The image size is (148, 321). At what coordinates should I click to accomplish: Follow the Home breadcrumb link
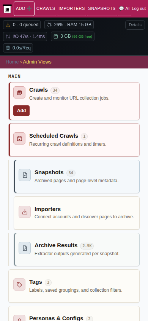(x=12, y=62)
